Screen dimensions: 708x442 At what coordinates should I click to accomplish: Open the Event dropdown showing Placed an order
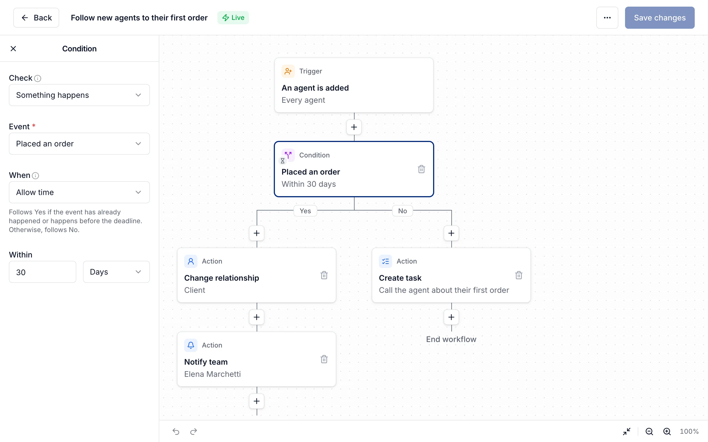[79, 144]
